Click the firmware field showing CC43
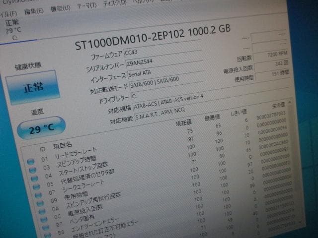This screenshot has width=318, height=238. (162, 50)
